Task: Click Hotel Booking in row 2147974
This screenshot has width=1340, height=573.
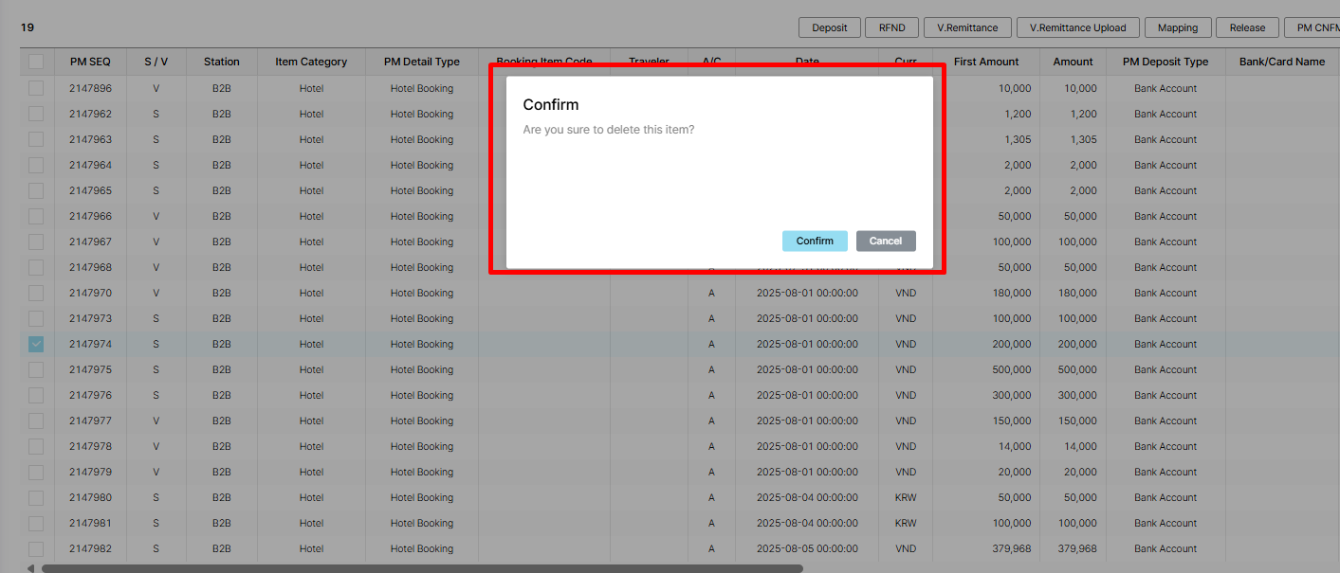Action: [422, 344]
